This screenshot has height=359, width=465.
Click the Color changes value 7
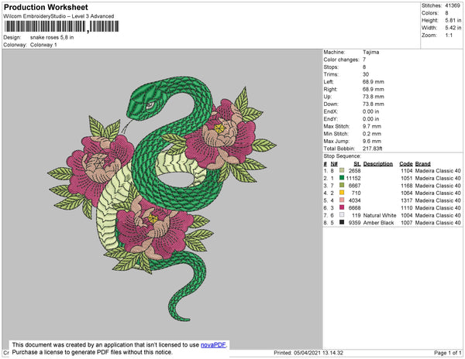pyautogui.click(x=364, y=60)
